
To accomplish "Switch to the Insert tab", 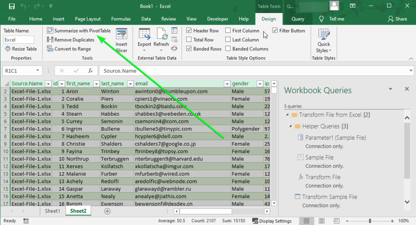I will pos(58,19).
